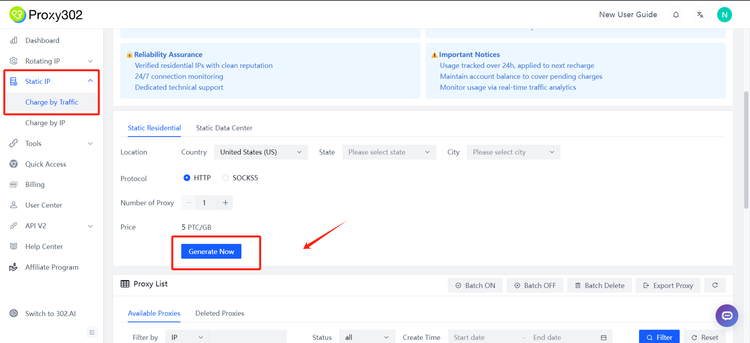Viewport: 750px width, 343px height.
Task: Open the language translation switcher
Action: pos(700,15)
